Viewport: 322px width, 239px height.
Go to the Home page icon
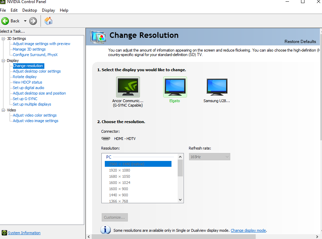pyautogui.click(x=48, y=21)
